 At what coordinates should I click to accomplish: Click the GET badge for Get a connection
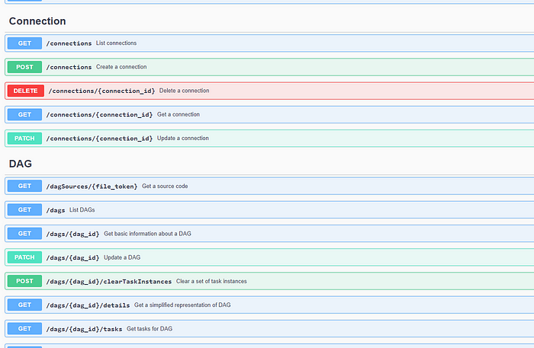point(24,114)
